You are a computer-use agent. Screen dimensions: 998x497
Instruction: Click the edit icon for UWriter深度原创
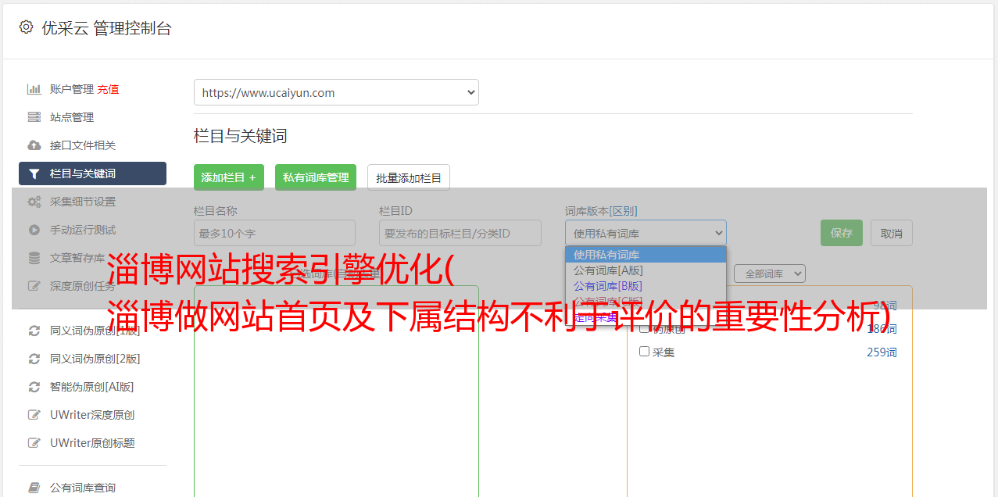click(x=34, y=415)
